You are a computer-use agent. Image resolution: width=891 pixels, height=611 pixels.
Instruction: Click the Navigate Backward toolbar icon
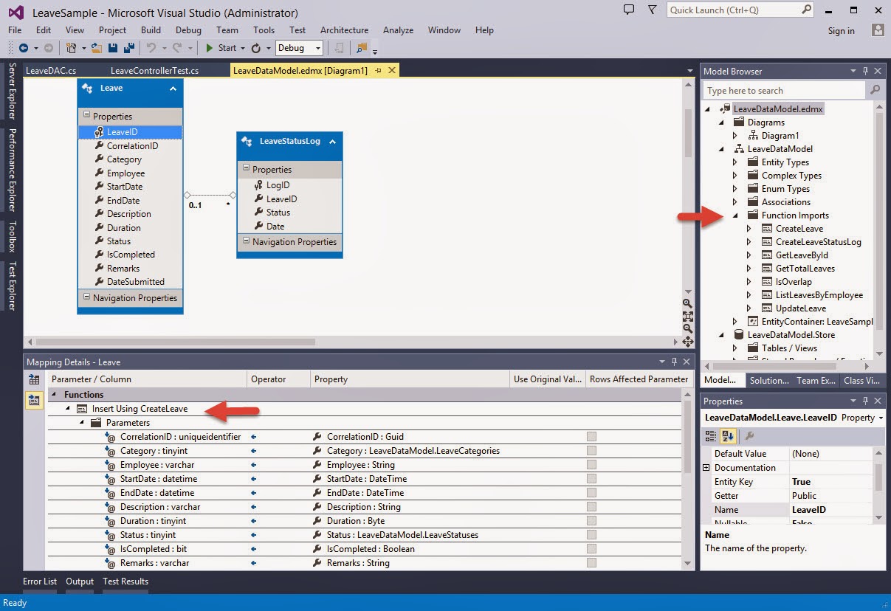24,48
